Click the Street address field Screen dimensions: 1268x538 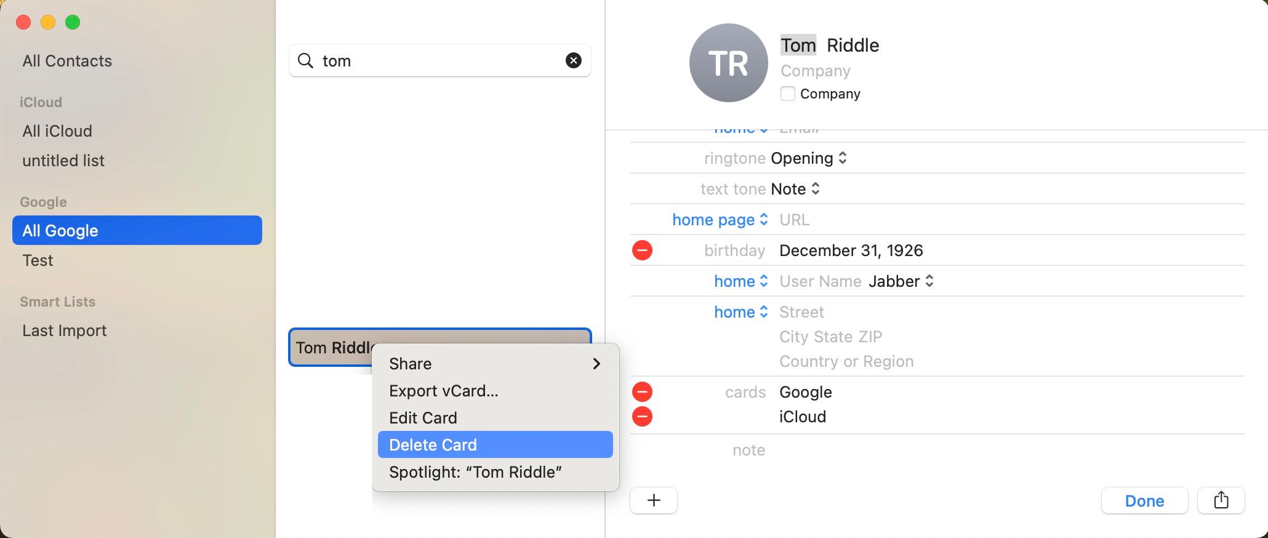[801, 312]
